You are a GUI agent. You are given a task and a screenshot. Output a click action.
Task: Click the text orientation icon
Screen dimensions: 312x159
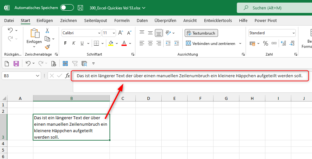point(168,33)
